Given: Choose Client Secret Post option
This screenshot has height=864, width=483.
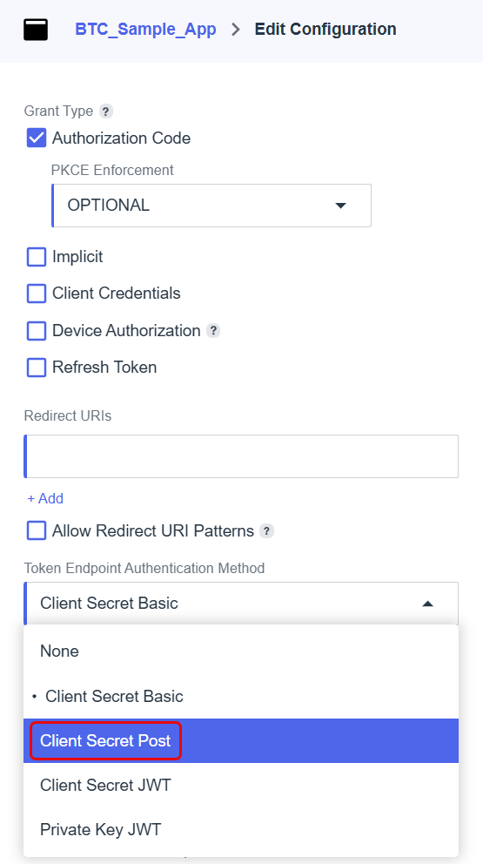Looking at the screenshot, I should 241,740.
